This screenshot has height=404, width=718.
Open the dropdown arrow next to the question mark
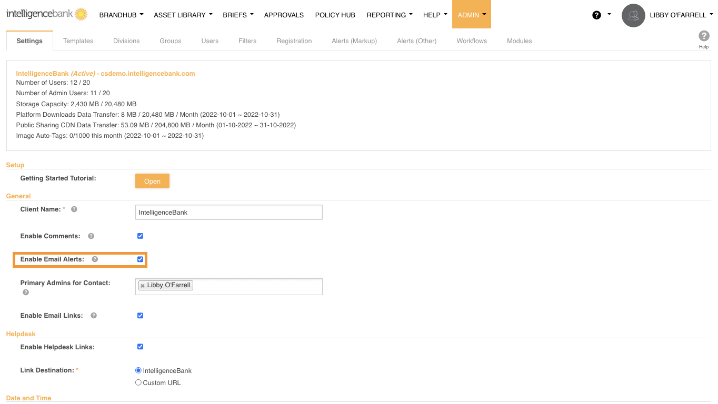[609, 14]
